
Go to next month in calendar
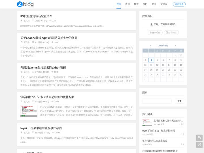(x=176, y=46)
